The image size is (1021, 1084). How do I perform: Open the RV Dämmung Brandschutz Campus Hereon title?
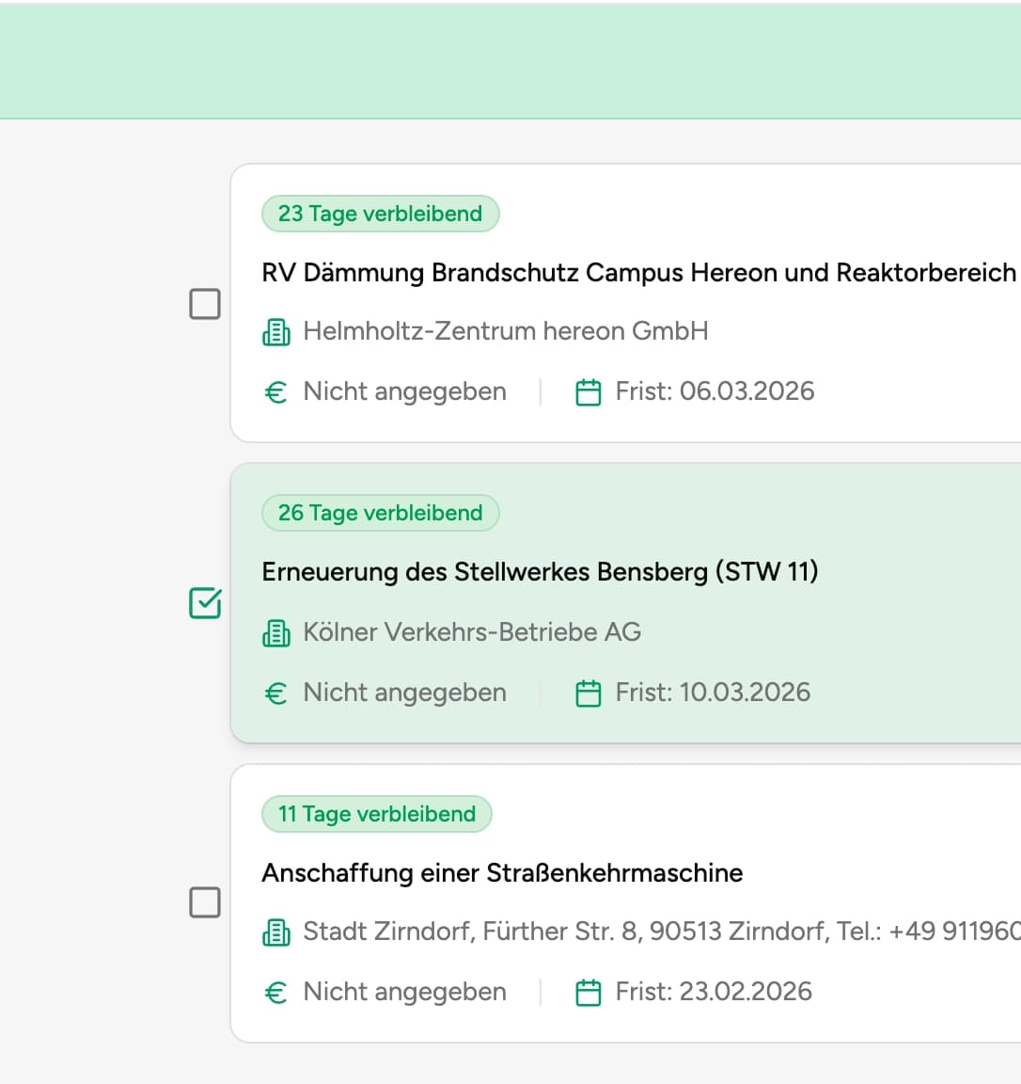click(639, 273)
